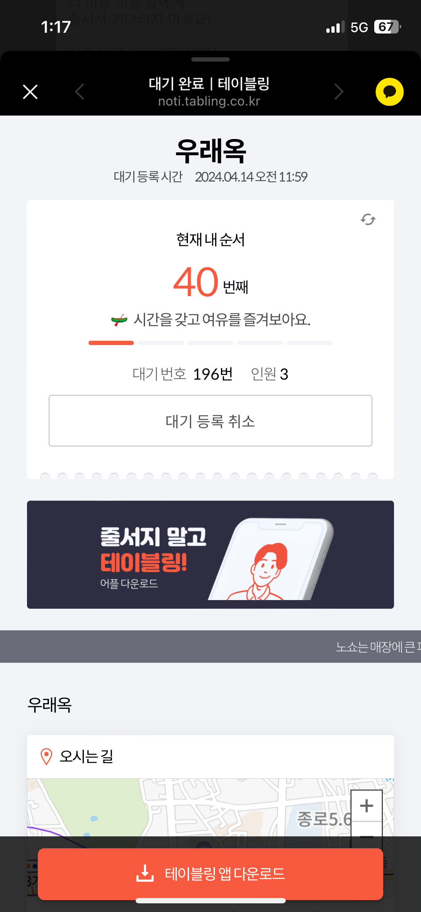Zoom in the map with the plus button
This screenshot has width=421, height=912.
[x=367, y=806]
